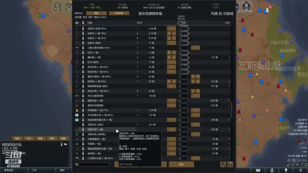Click quantity field for 木荆棘皇冠 row
This screenshot has height=173, width=308.
point(183,139)
